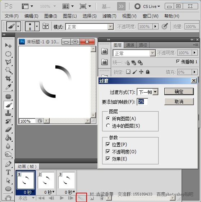Lock image pixels brush icon
Viewport: 201px width, 202px height.
click(x=134, y=72)
